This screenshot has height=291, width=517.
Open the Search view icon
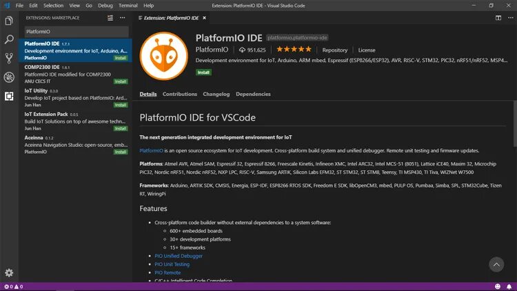click(9, 39)
